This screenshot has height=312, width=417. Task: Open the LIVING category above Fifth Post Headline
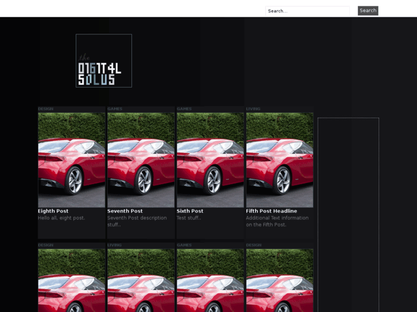[253, 109]
